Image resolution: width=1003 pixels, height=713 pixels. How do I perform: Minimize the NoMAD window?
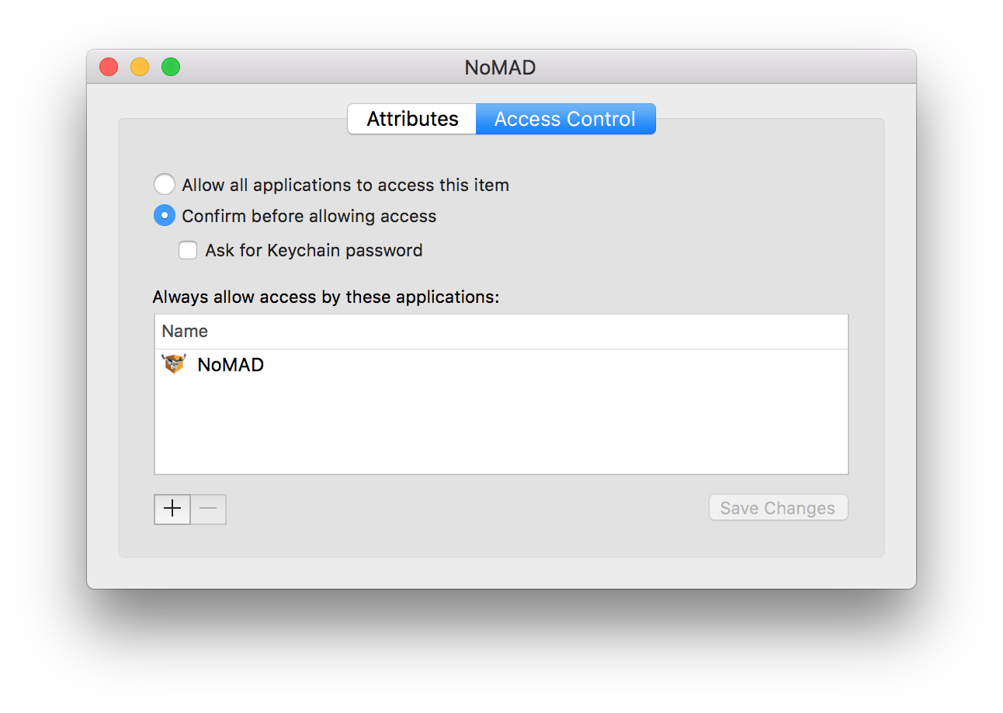(x=140, y=67)
